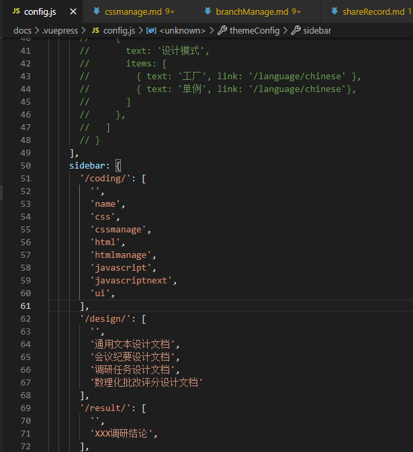Viewport: 413px width, 452px height.
Task: Close the config.js tab
Action: (73, 12)
